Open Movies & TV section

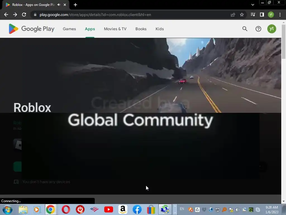[x=115, y=29]
